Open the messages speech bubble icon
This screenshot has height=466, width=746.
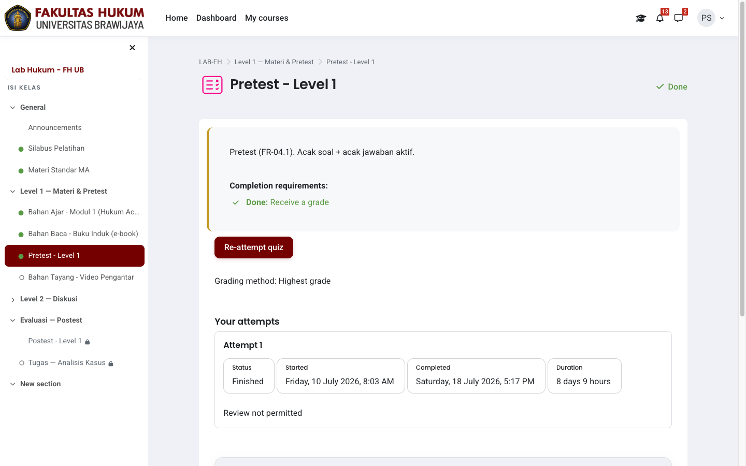click(x=679, y=18)
